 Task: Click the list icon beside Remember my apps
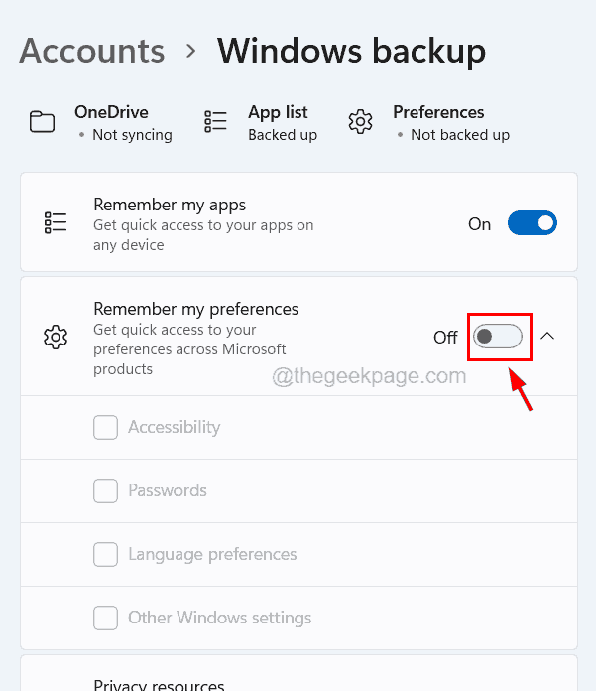[x=56, y=223]
